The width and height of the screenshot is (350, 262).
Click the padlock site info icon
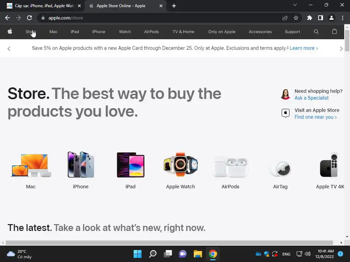(43, 18)
